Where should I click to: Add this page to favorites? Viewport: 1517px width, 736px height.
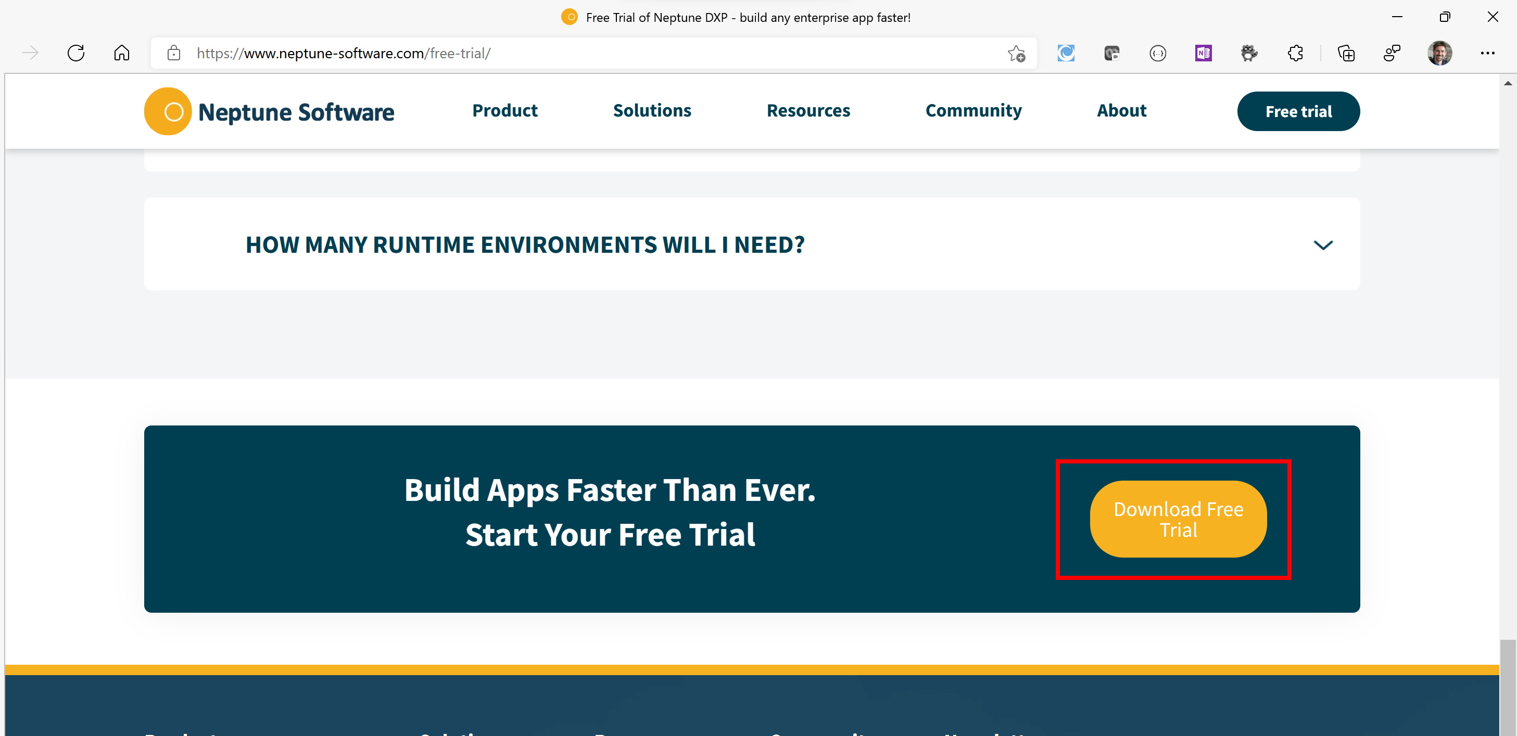(x=1016, y=53)
